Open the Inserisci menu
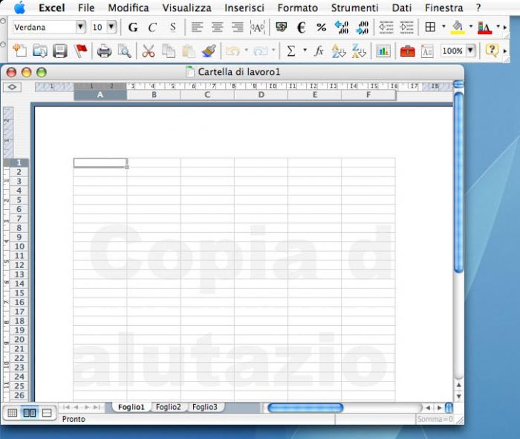Image resolution: width=520 pixels, height=439 pixels. (244, 8)
